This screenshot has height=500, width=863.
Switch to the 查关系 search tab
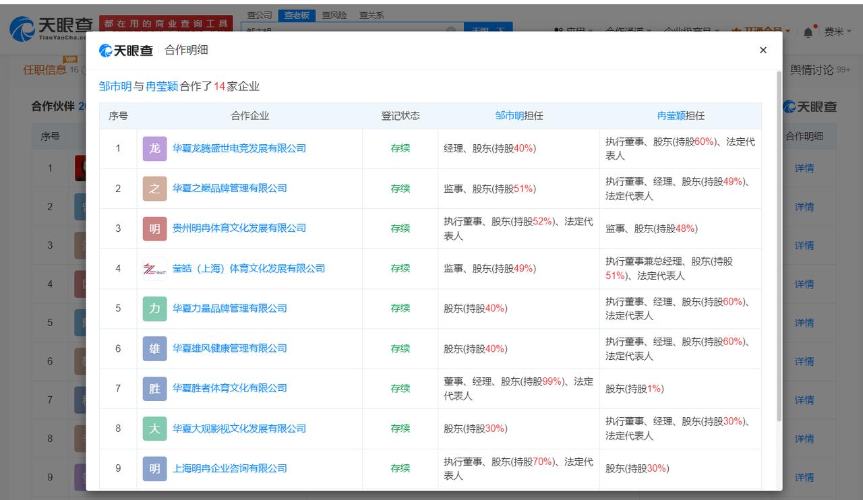click(371, 15)
